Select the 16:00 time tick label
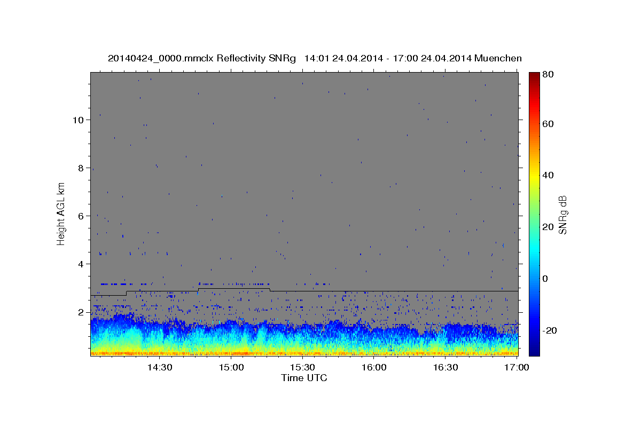The image size is (641, 427). (374, 367)
